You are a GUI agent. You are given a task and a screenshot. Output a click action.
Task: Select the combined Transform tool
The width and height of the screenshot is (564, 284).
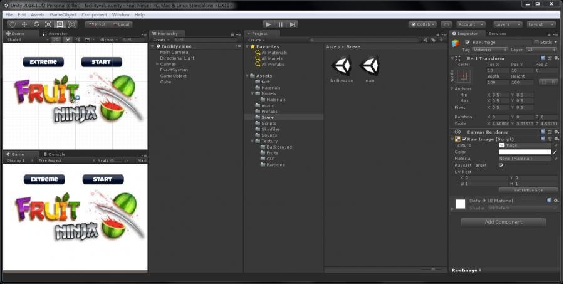72,24
